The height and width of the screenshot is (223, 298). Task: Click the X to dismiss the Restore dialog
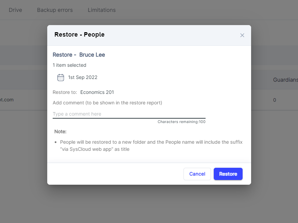tap(242, 35)
